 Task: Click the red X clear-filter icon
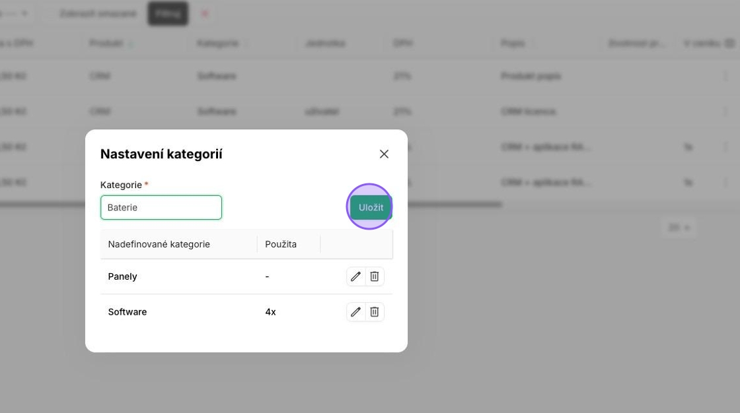coord(204,13)
